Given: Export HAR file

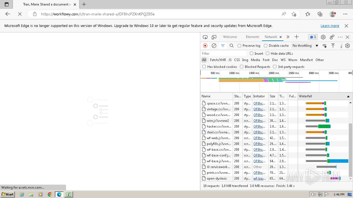Looking at the screenshot, I should (x=341, y=46).
